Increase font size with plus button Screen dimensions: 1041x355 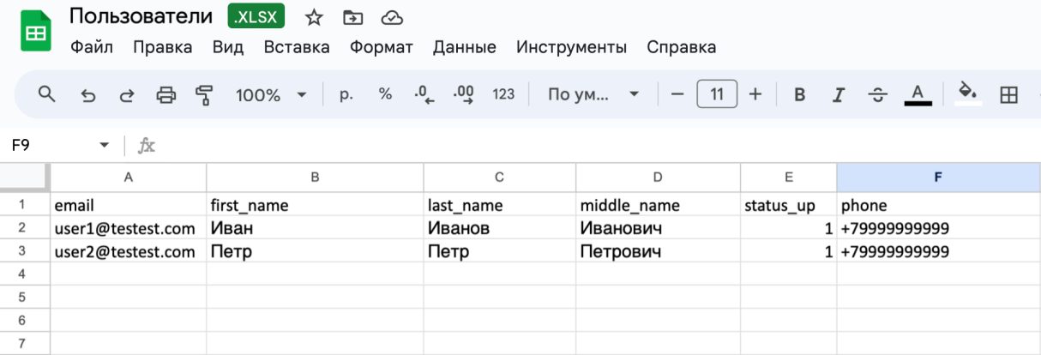click(x=755, y=94)
